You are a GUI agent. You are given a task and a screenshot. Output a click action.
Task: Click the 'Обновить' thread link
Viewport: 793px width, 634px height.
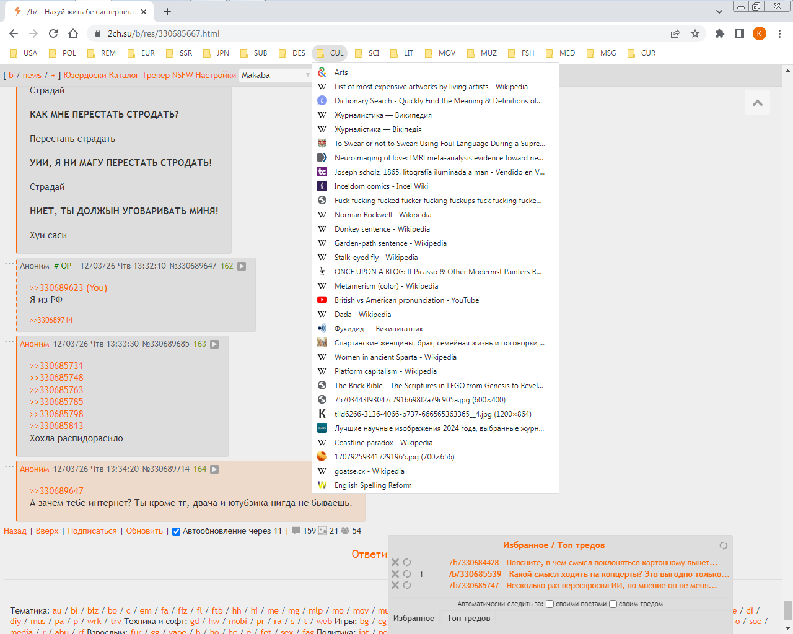click(x=144, y=531)
